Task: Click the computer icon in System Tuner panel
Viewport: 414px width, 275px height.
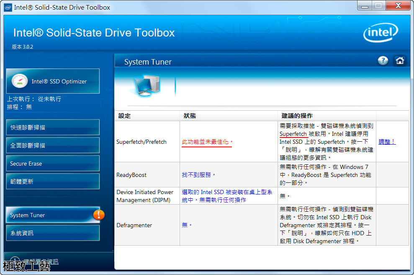Action: 147,85
